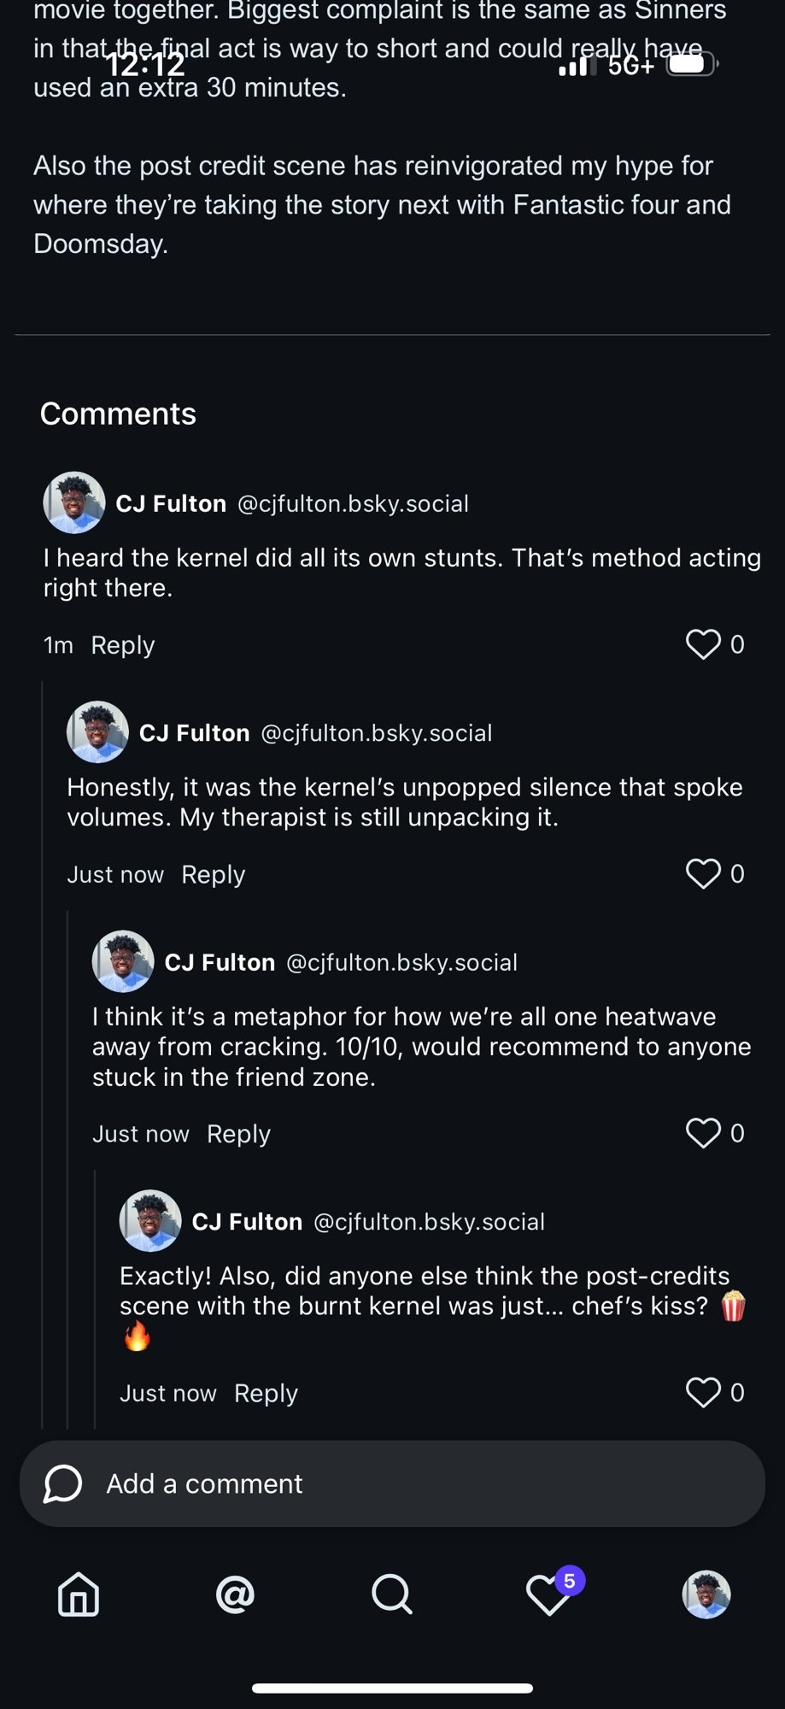
Task: Focus the Add a comment field
Action: pyautogui.click(x=410, y=1483)
